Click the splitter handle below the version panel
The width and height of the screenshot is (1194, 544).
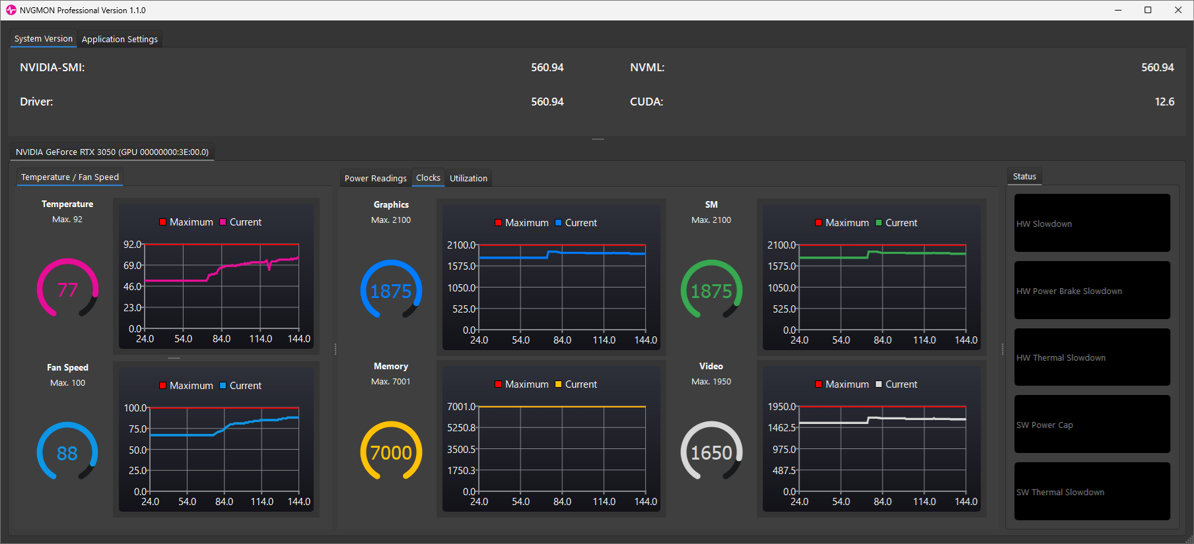[598, 139]
